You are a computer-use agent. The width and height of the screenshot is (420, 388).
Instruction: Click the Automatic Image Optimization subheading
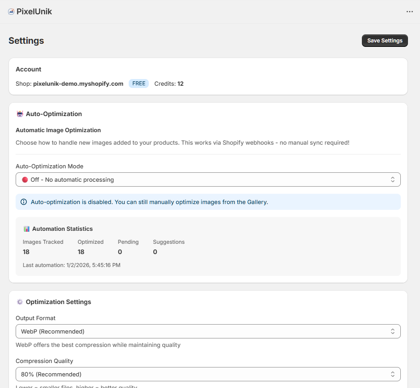59,130
